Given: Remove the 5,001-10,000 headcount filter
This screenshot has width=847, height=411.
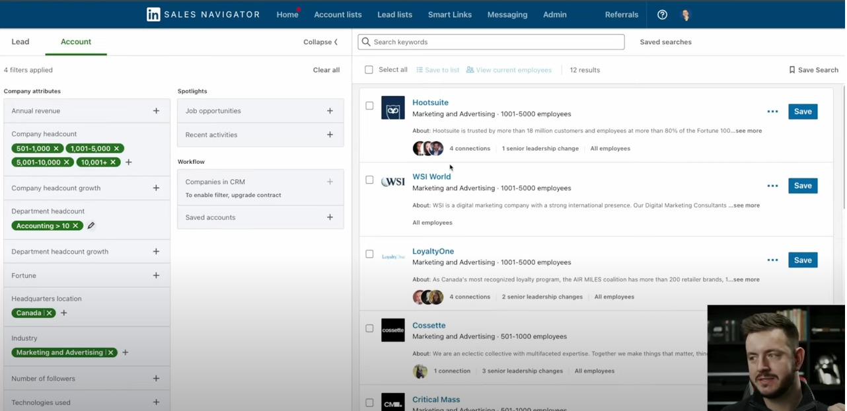Looking at the screenshot, I should (x=67, y=163).
